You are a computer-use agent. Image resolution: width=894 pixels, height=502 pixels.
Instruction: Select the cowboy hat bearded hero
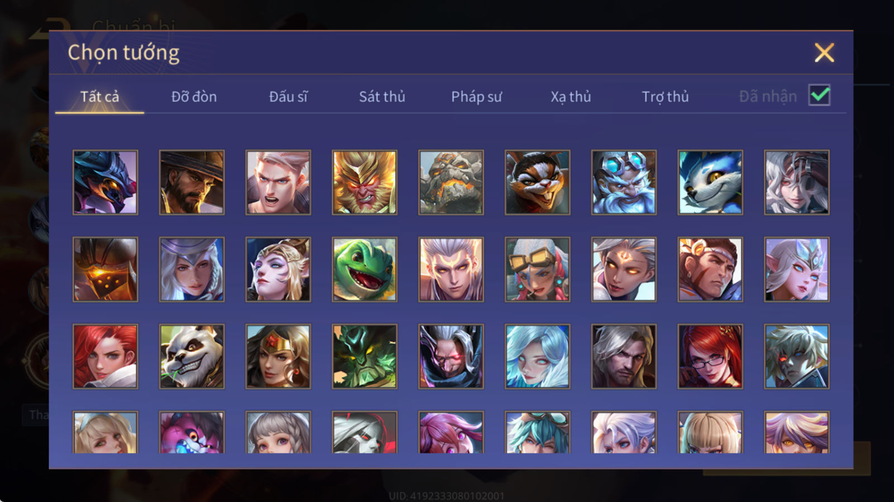[x=192, y=182]
